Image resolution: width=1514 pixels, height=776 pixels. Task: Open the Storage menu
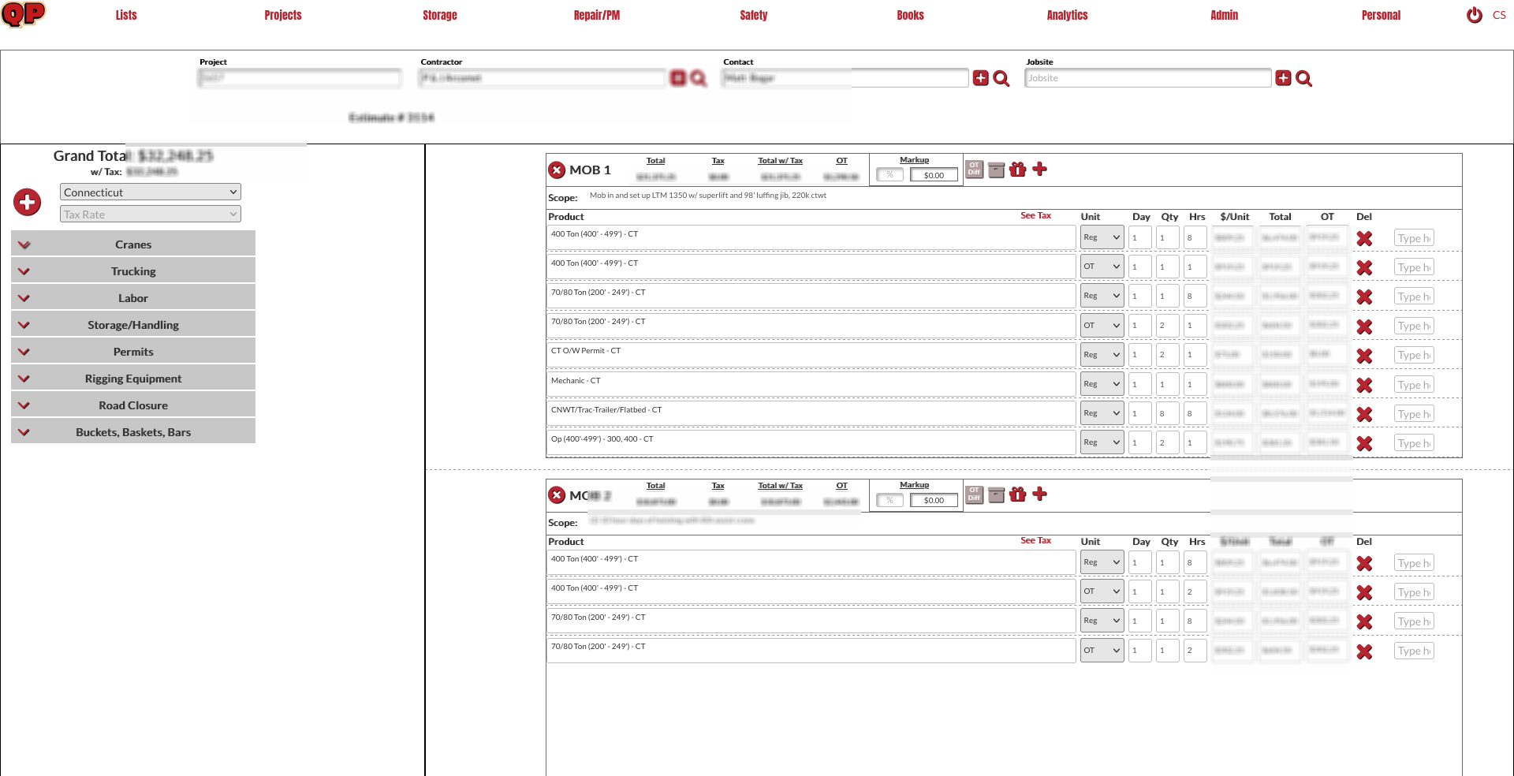pos(440,15)
